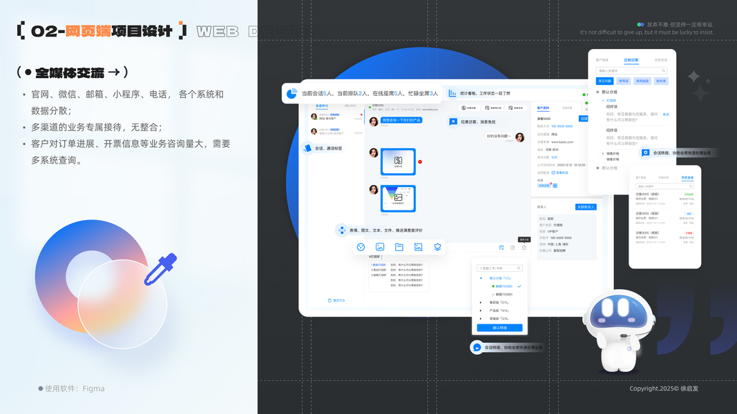Click the rightmost small note icon under tooltip
Screen dimensions: 737x414
pyautogui.click(x=524, y=248)
